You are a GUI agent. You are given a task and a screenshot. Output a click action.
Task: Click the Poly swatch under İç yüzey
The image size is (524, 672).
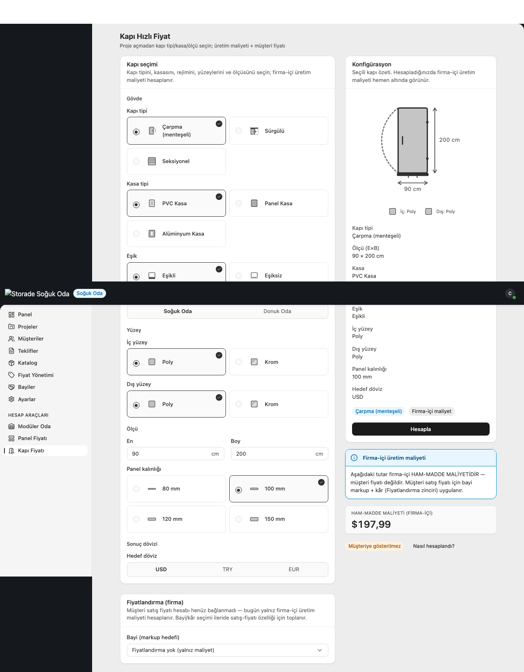[x=152, y=362]
